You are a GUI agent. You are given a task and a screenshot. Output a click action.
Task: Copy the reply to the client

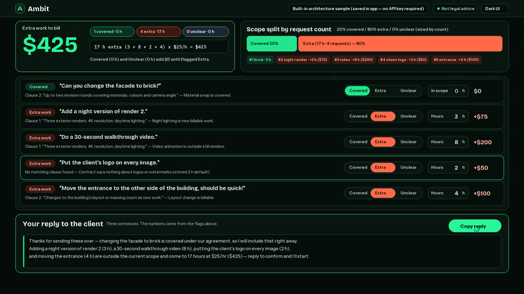coord(475,226)
